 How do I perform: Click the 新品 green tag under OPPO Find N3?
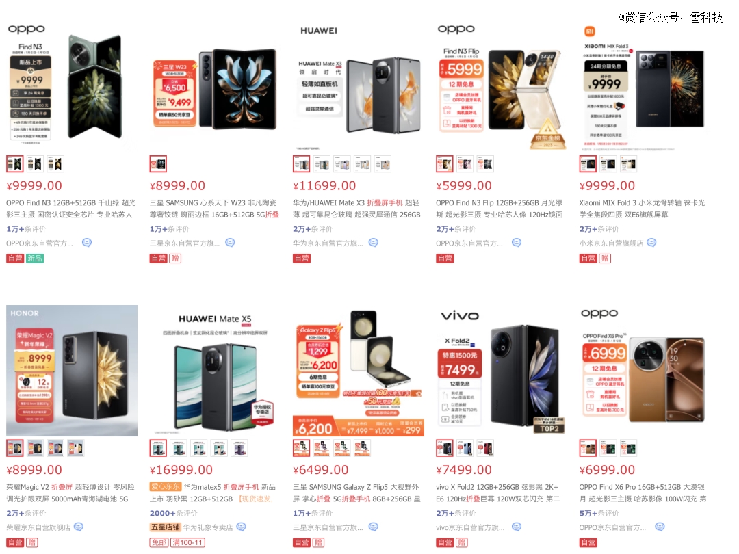35,258
